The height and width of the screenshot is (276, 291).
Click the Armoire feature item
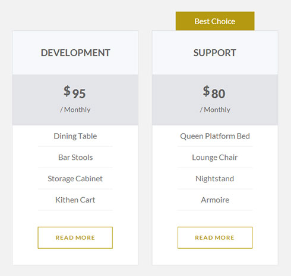pyautogui.click(x=215, y=200)
